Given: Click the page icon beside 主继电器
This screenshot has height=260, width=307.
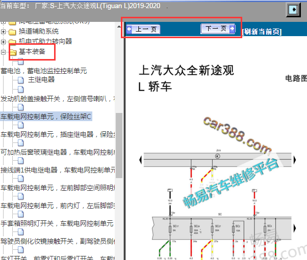Looking at the screenshot, I should (x=21, y=80).
